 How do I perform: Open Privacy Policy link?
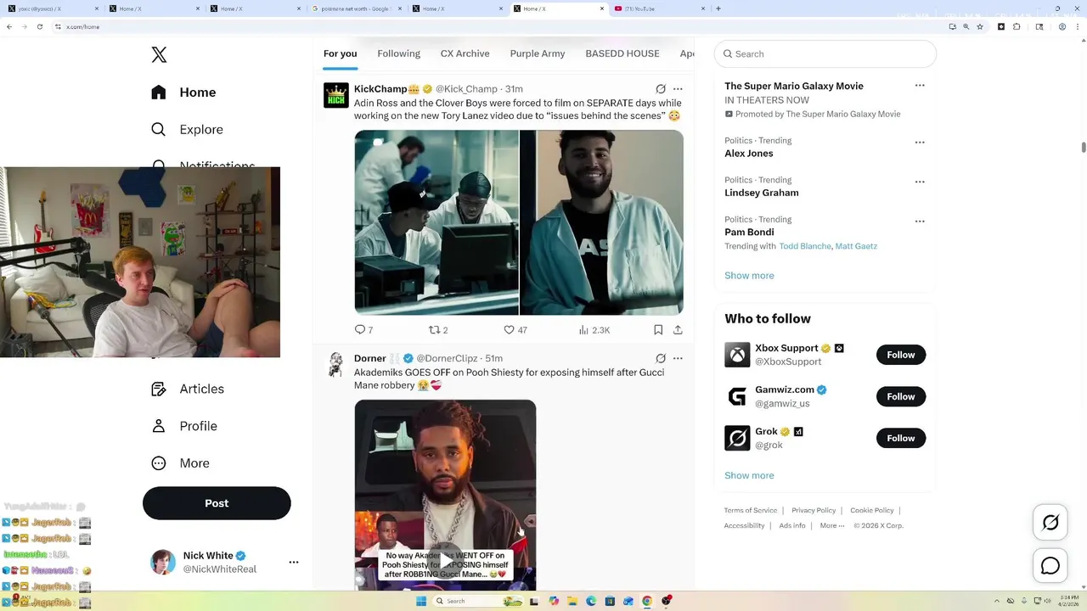tap(814, 510)
